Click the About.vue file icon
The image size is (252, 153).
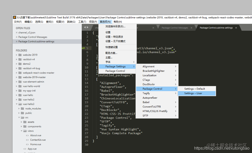pyautogui.click(x=27, y=135)
